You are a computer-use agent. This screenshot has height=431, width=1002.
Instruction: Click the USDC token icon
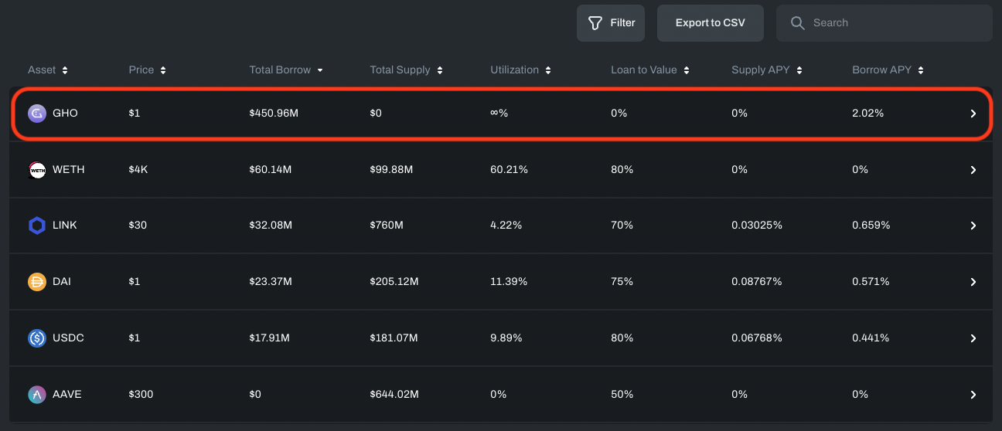37,338
